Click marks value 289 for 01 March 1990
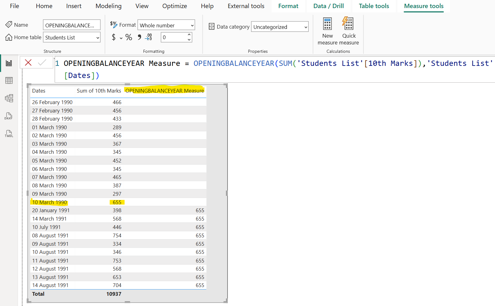Viewport: 495px width, 306px height. pos(117,127)
